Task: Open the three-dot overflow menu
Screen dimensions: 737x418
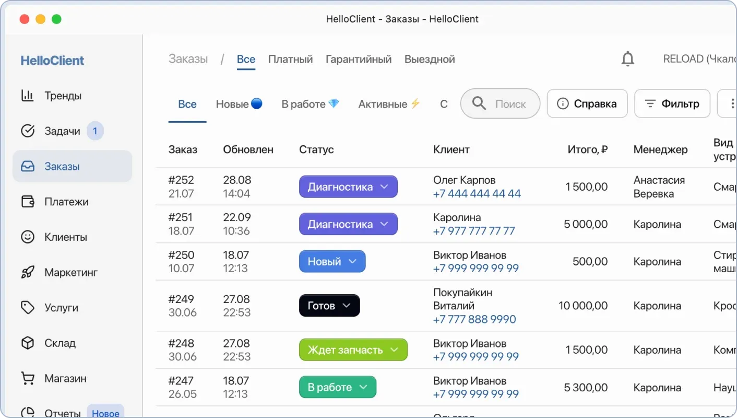Action: (x=732, y=103)
